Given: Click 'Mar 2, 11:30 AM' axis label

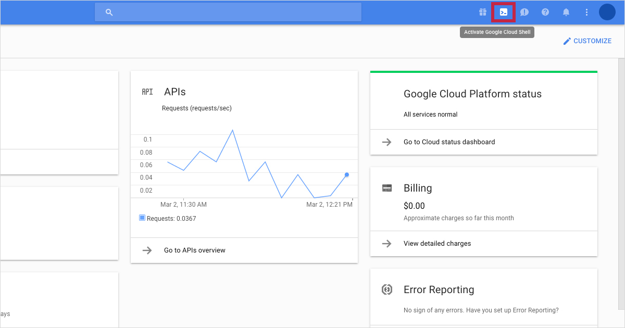Looking at the screenshot, I should coord(184,205).
